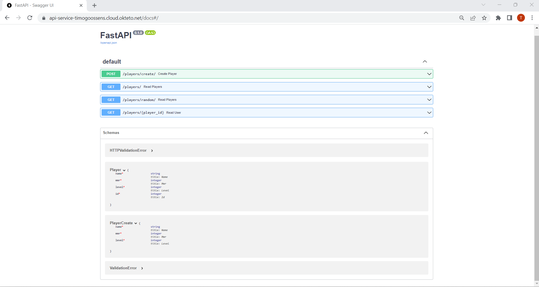Viewport: 539px width, 287px height.
Task: Click the OAS3 badge
Action: pos(150,33)
